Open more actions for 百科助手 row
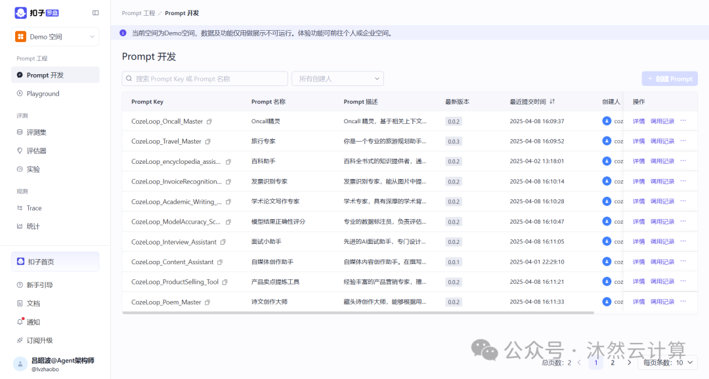 point(683,161)
